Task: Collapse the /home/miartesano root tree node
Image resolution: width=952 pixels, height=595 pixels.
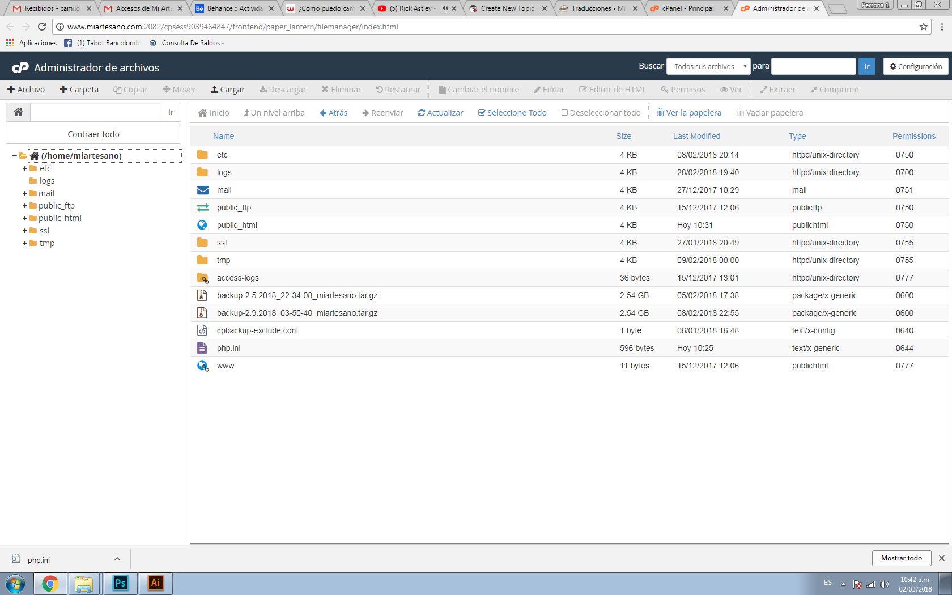Action: click(15, 156)
